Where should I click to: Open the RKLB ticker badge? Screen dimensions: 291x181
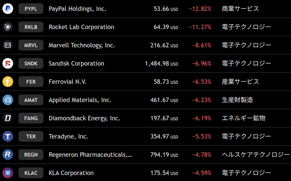pyautogui.click(x=31, y=27)
